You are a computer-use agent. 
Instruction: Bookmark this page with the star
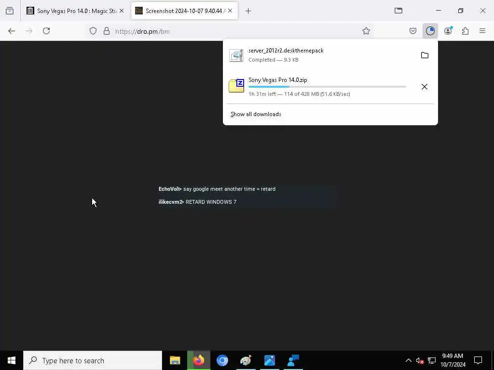click(x=366, y=31)
